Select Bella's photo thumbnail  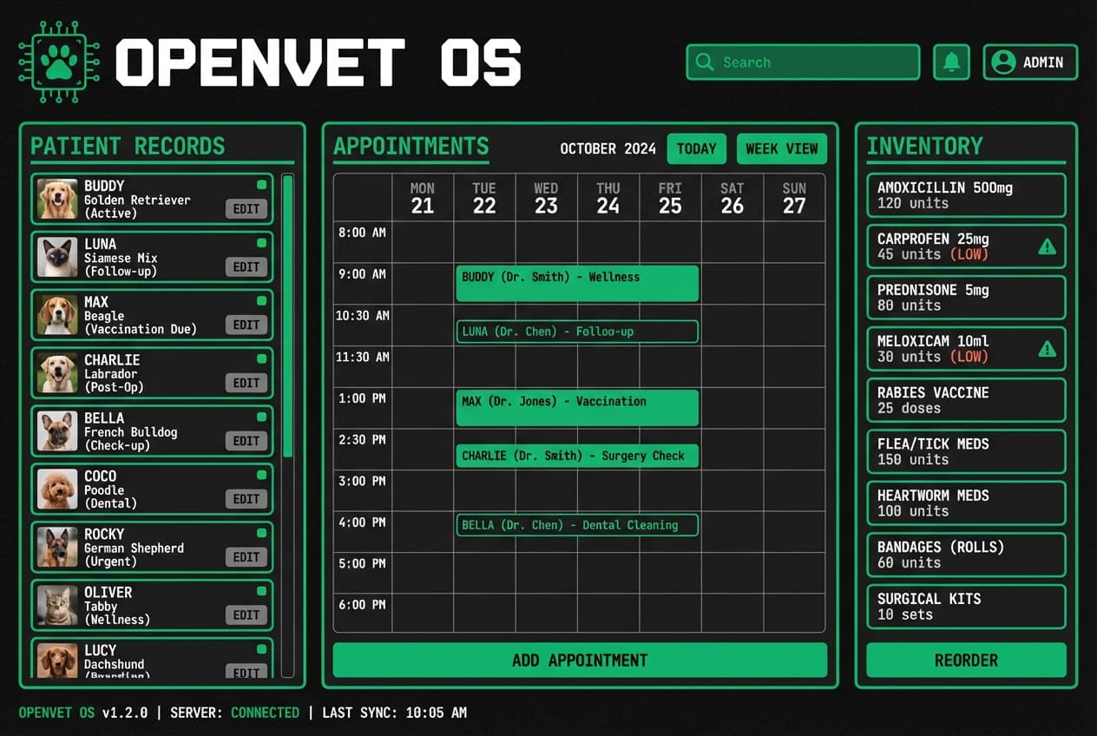(57, 431)
